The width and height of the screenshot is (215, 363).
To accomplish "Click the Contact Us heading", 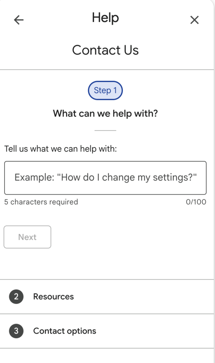I will pos(105,50).
